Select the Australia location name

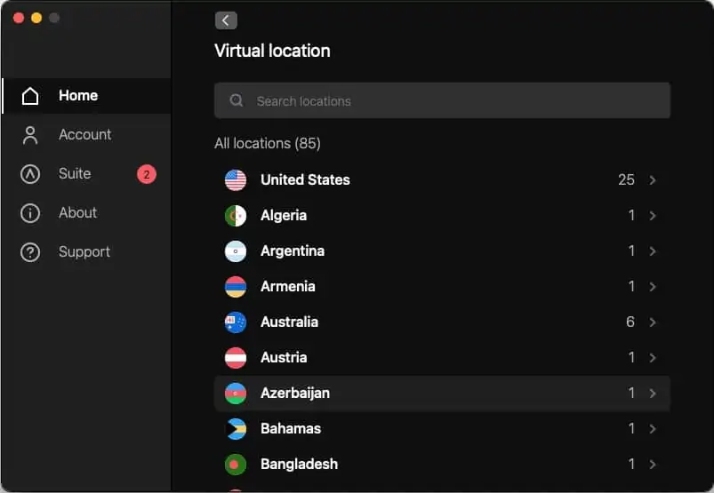click(x=289, y=322)
